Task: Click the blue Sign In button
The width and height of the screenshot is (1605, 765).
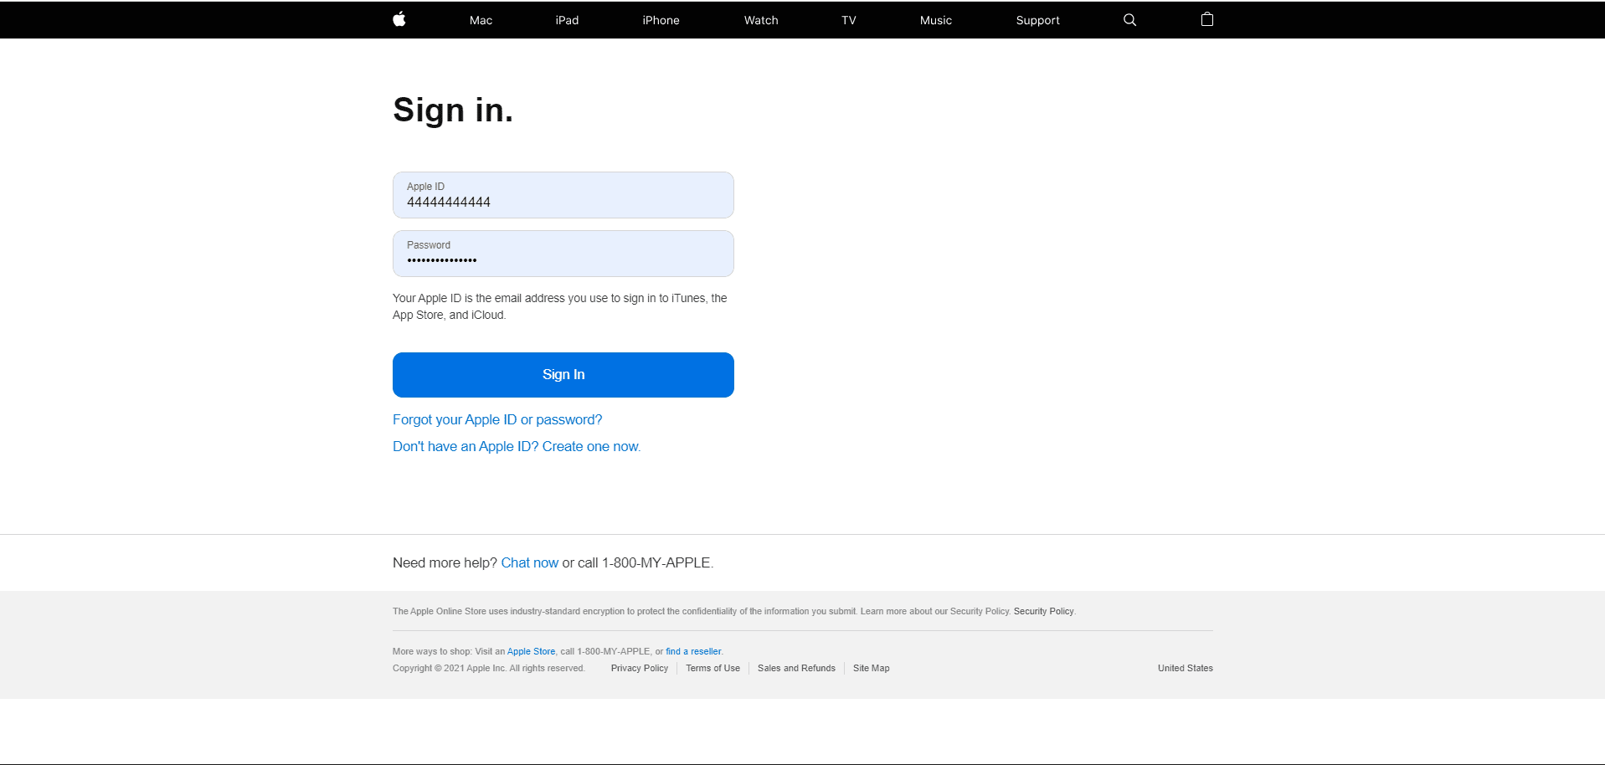Action: [x=563, y=375]
